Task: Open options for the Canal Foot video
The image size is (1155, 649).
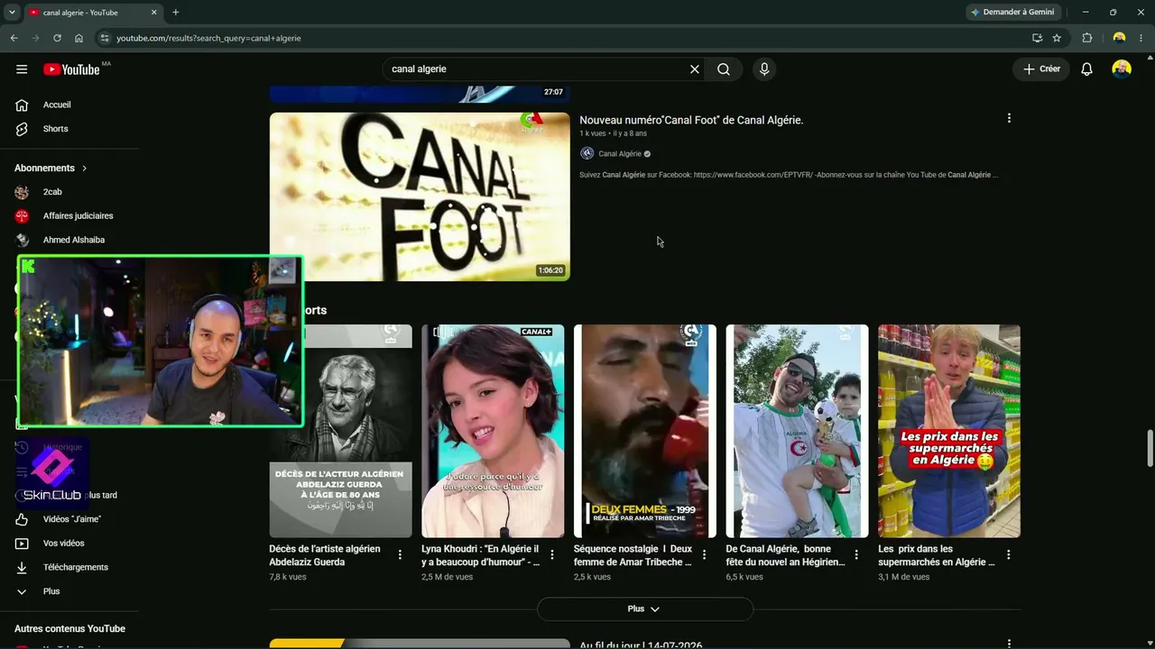Action: point(1009,118)
